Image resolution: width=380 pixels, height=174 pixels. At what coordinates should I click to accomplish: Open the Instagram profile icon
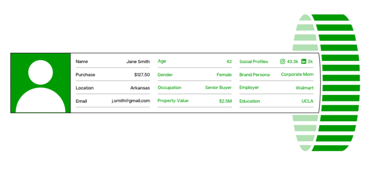(x=282, y=62)
